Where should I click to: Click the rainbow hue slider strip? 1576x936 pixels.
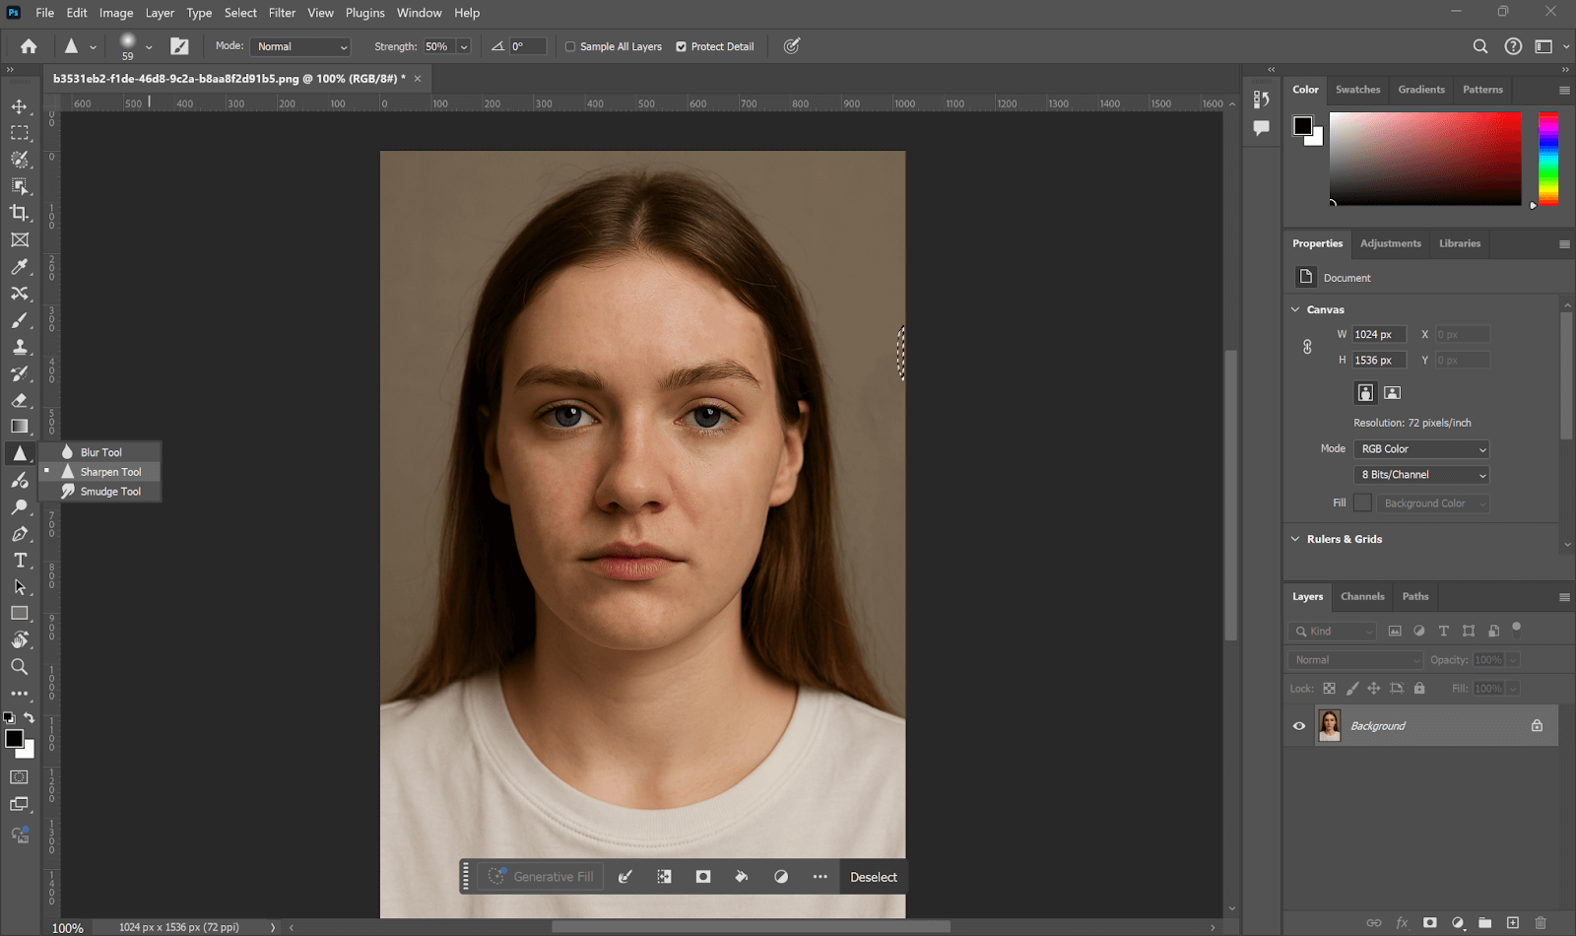[x=1548, y=159]
